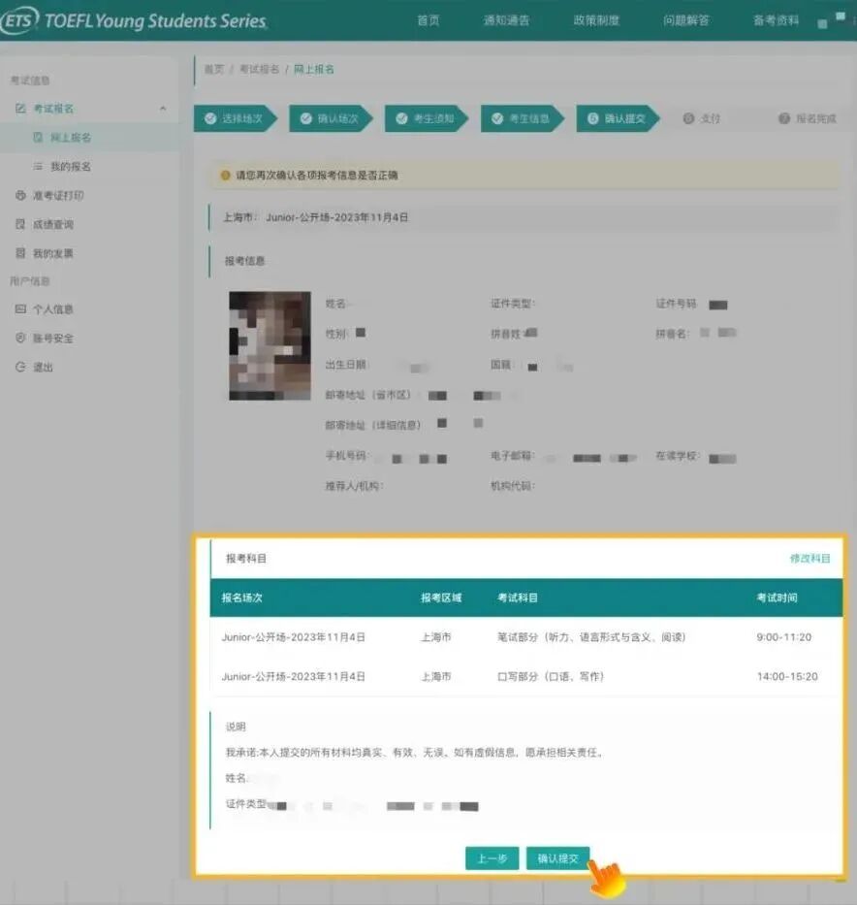Click the 确认提交 submit button
The width and height of the screenshot is (857, 905).
click(x=557, y=858)
